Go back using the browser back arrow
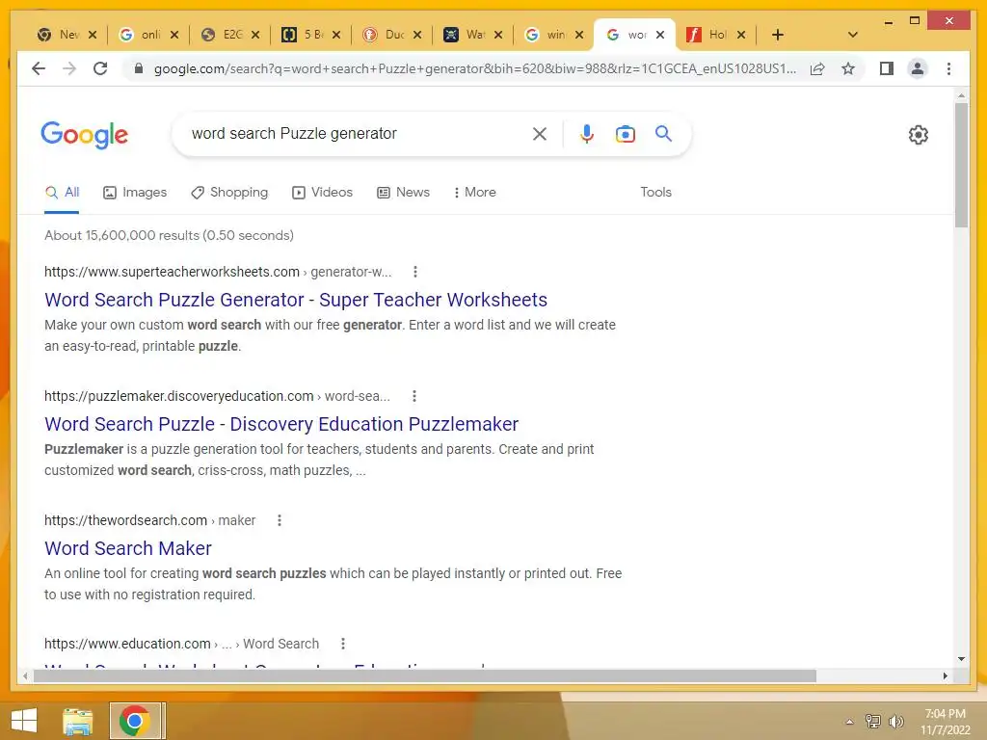The width and height of the screenshot is (987, 740). [x=39, y=68]
